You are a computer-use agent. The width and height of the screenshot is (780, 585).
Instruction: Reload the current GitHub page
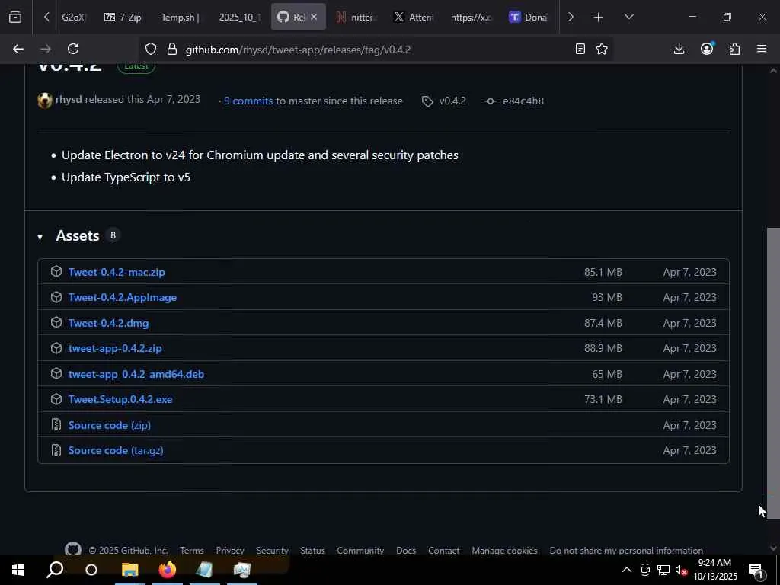coord(73,49)
